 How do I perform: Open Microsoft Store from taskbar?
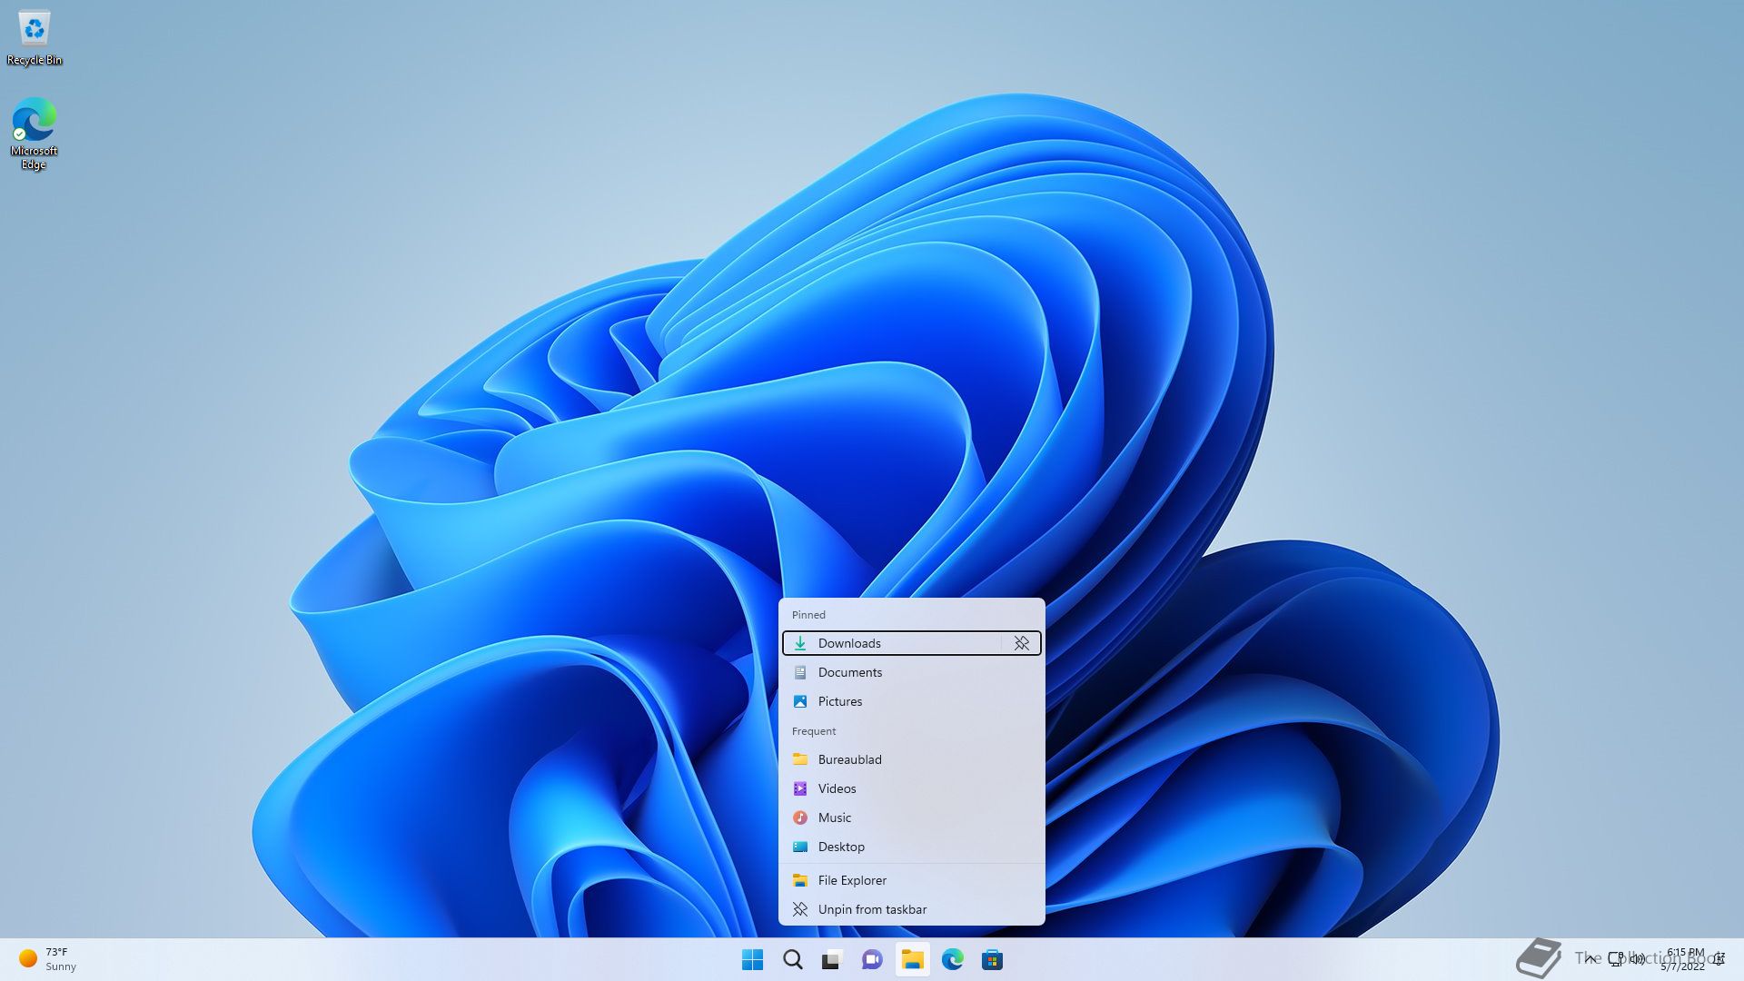click(x=992, y=959)
